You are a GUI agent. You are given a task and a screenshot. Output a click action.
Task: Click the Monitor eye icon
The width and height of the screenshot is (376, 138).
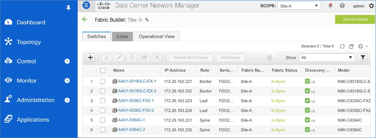pyautogui.click(x=9, y=80)
